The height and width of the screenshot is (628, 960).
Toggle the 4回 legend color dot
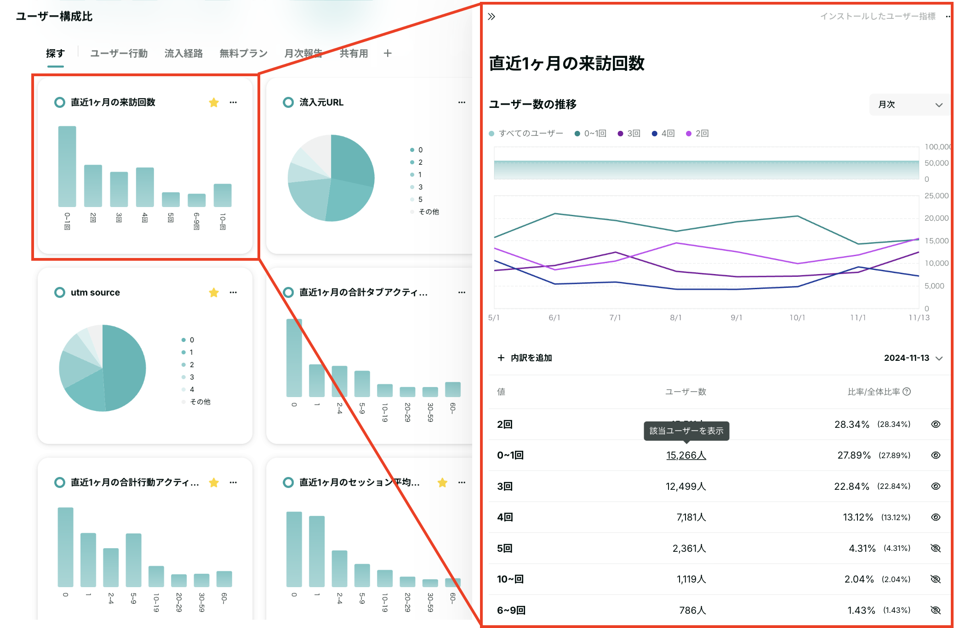coord(654,134)
